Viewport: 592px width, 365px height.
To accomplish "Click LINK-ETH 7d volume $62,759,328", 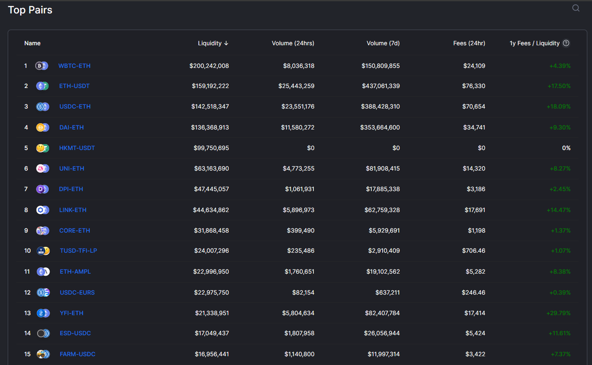I will [382, 210].
